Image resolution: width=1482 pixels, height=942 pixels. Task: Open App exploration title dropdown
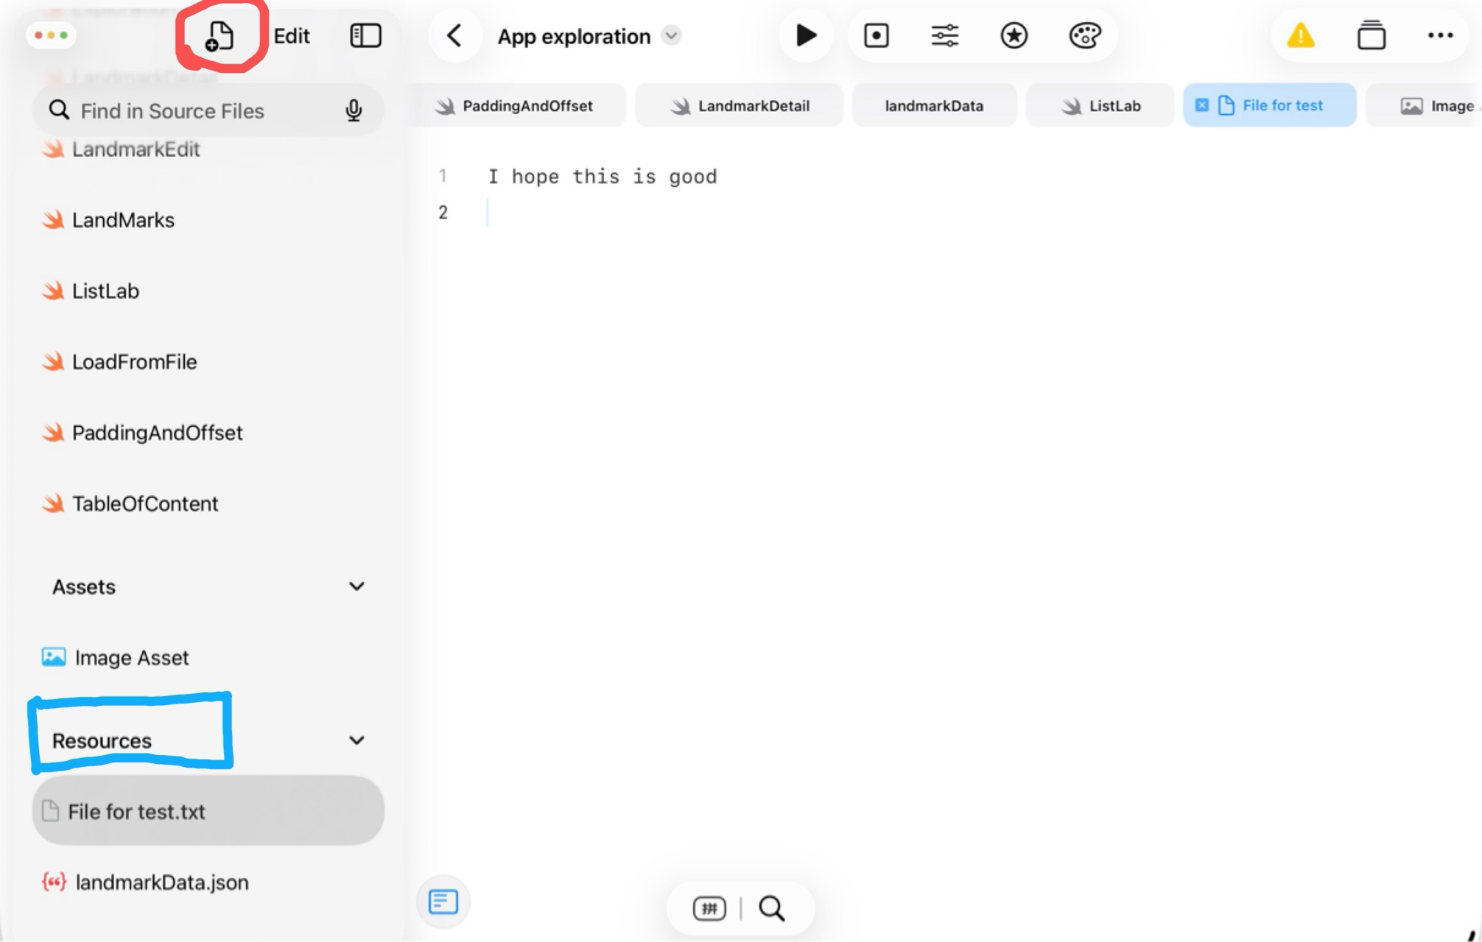tap(671, 35)
